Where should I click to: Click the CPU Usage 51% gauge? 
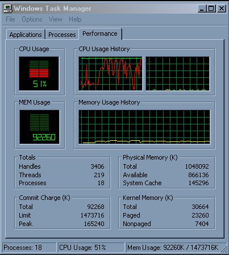[x=39, y=74]
